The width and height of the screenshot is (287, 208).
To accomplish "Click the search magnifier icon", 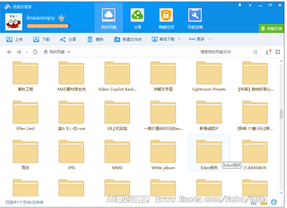I will tap(255, 52).
